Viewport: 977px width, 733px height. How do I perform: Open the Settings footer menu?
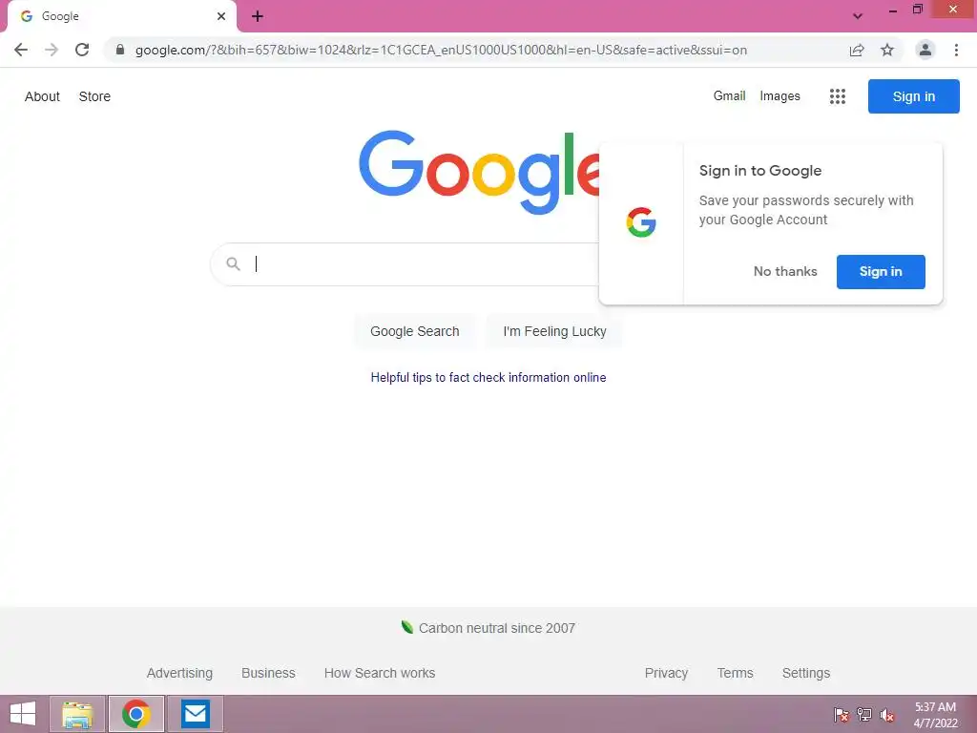[x=805, y=673]
